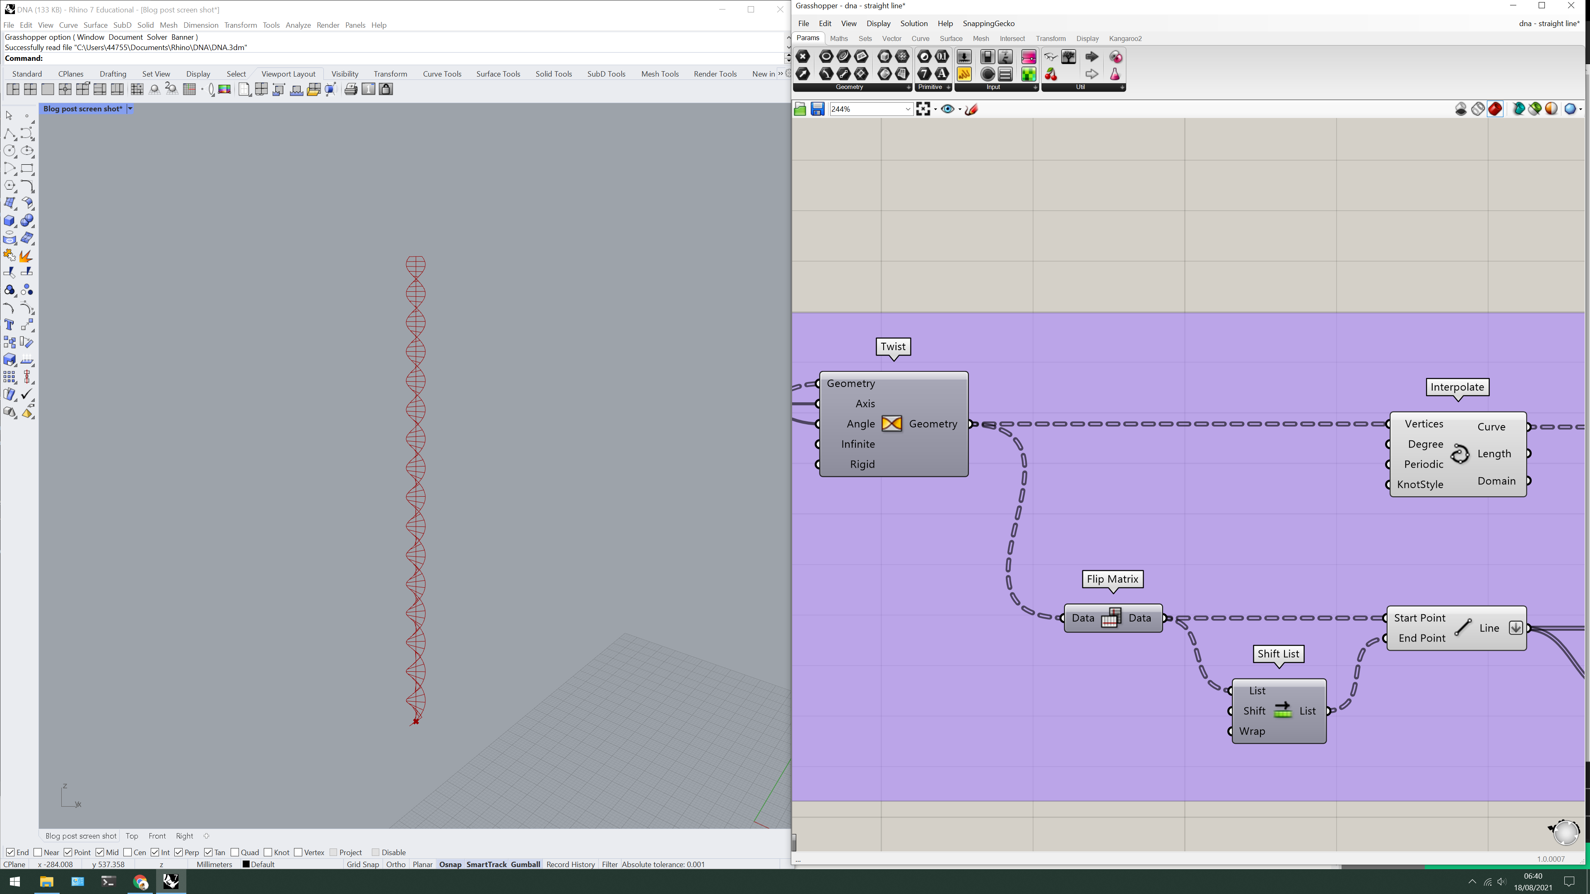Toggle the Perp osnap checkbox
The height and width of the screenshot is (894, 1590).
(178, 853)
